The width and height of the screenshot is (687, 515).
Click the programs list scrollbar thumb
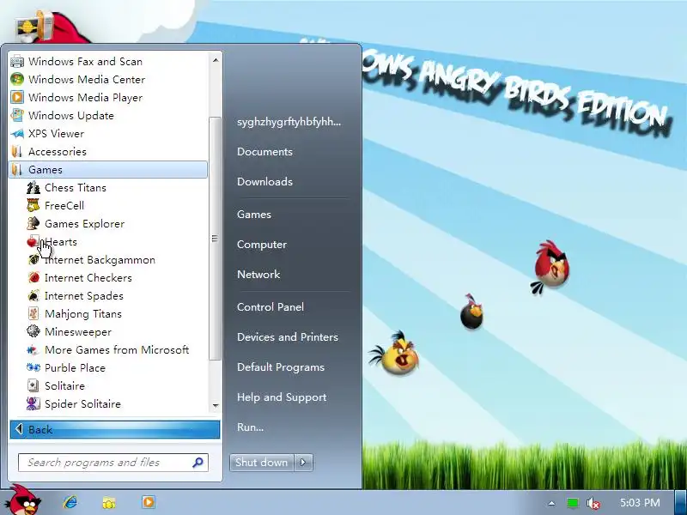tap(215, 239)
